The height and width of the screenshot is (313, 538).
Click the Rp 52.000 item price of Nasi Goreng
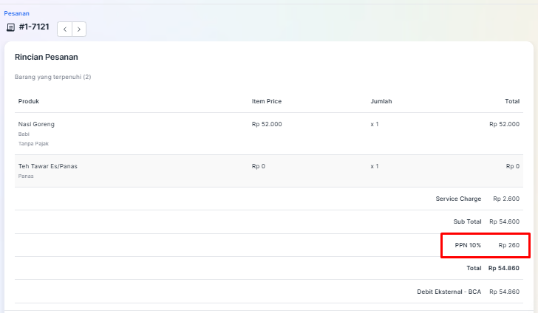[267, 124]
